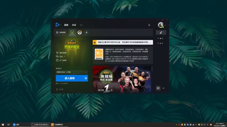Screen dimensions: 227x127
Task: Expand the account dropdown arrow beside avatar
Action: (165, 25)
